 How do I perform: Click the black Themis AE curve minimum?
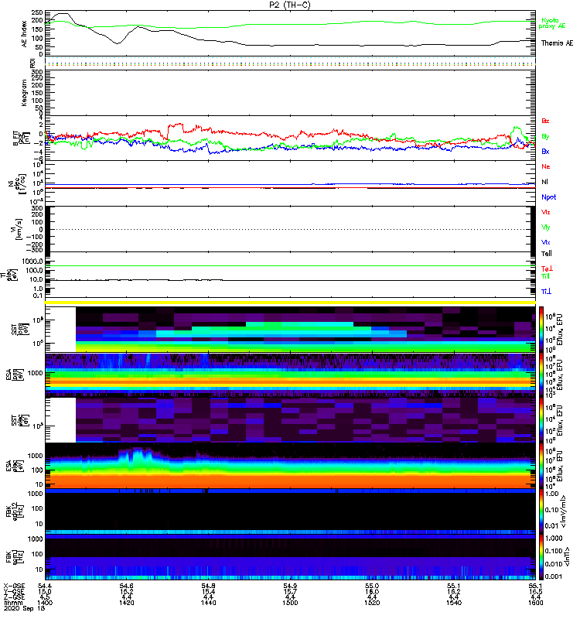(118, 43)
